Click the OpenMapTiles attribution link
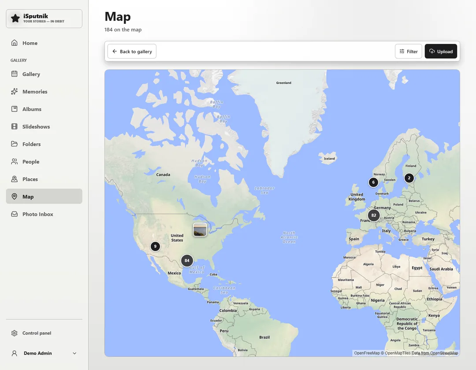Screen dimensions: 476x370 click(x=398, y=353)
